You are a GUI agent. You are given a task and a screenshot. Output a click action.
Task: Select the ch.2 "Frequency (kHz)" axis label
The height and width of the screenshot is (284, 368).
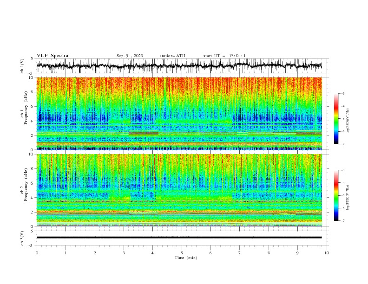coord(26,185)
